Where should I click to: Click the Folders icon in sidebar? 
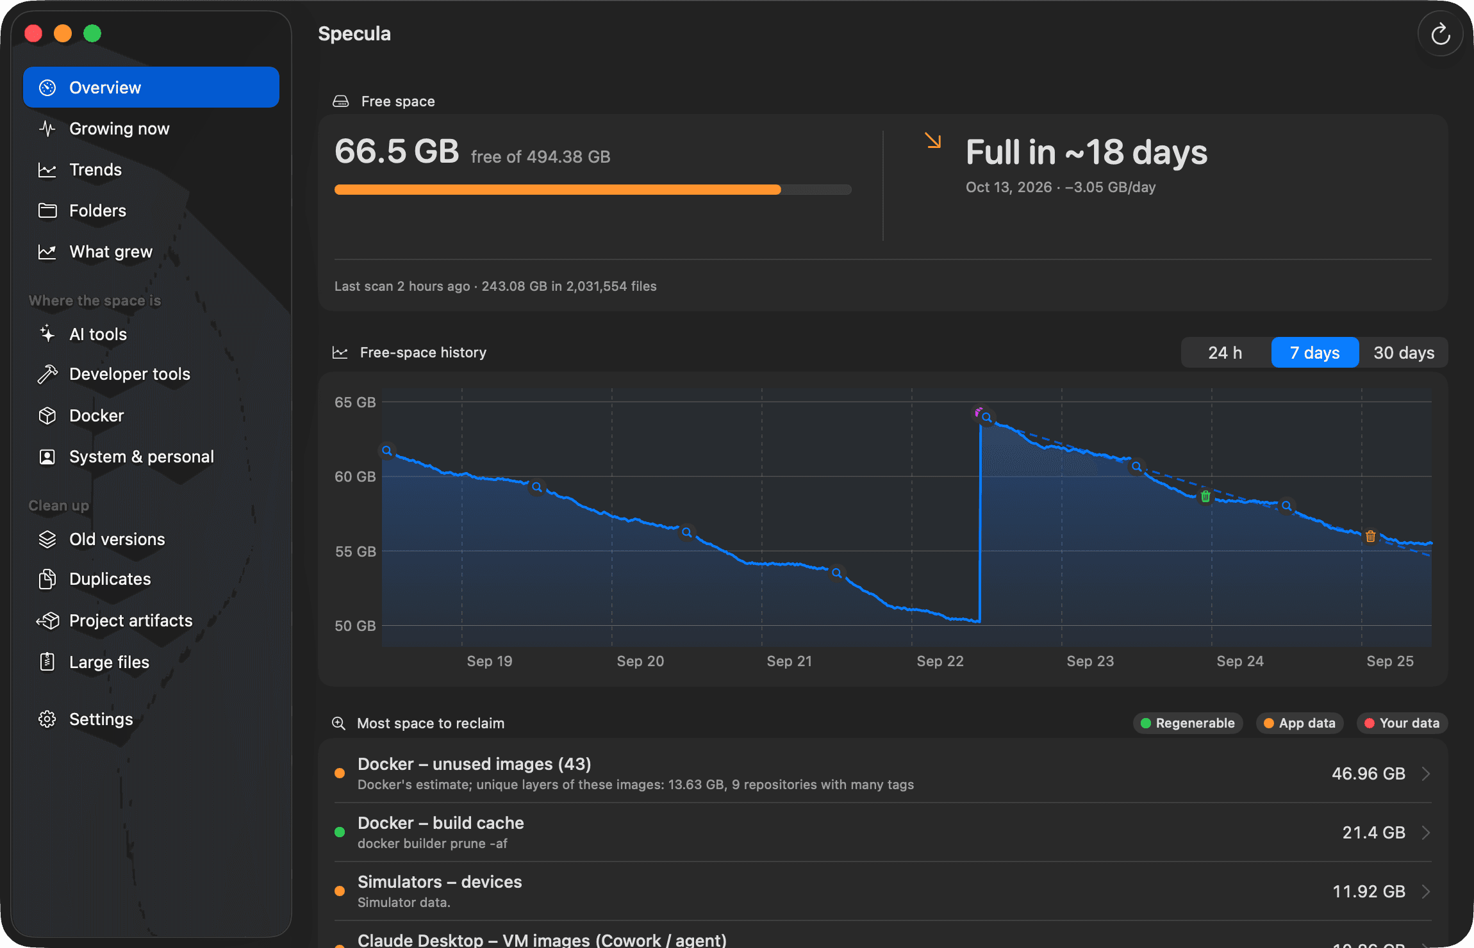tap(47, 211)
